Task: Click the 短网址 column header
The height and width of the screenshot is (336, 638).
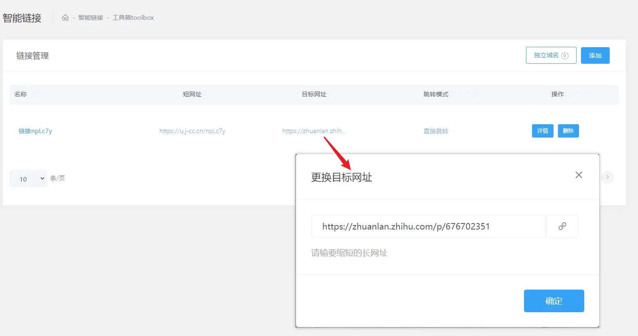Action: click(192, 94)
